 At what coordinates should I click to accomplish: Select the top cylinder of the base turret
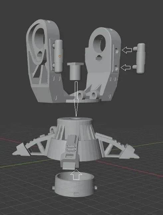pos(75,122)
